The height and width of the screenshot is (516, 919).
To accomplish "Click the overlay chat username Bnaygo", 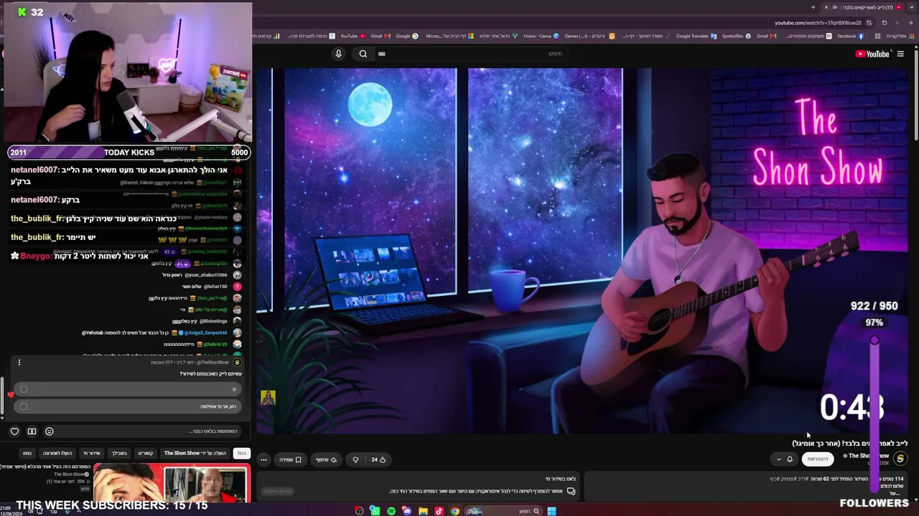I will 35,256.
